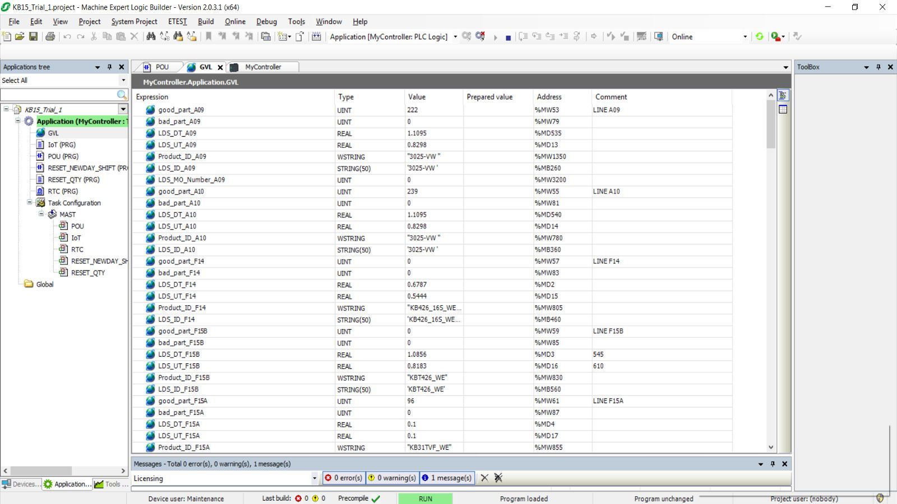Click the magnifier icon in Applications tree search

tap(122, 95)
